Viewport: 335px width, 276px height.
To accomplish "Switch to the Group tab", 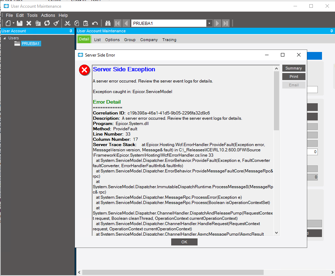I will (x=130, y=40).
